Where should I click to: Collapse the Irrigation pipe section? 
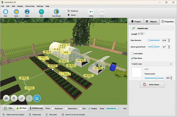pyautogui.click(x=171, y=64)
